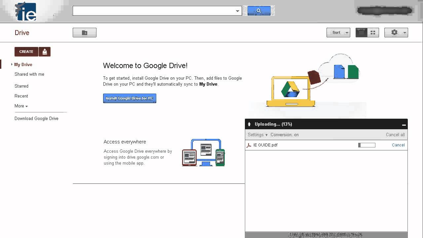Click the Access everywhere heading
Screen dimensions: 423x238
125,142
